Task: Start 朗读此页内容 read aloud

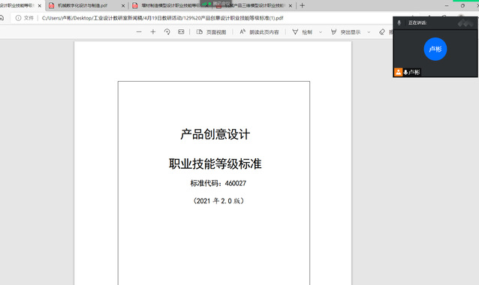Action: [259, 32]
